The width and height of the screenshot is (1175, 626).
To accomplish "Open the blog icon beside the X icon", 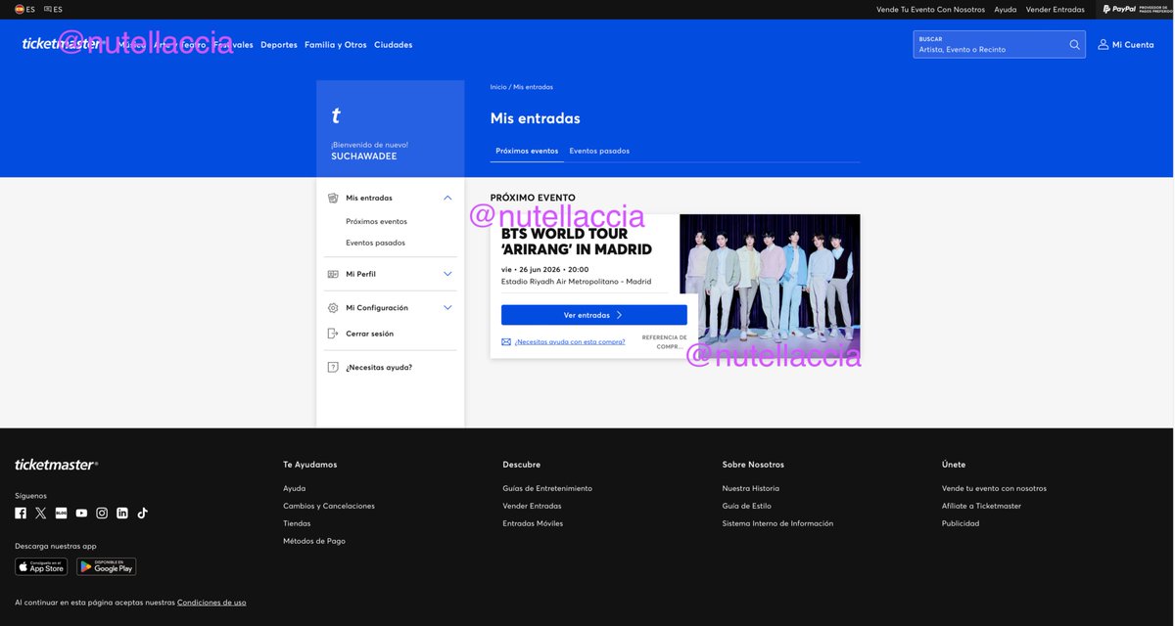I will [x=61, y=513].
